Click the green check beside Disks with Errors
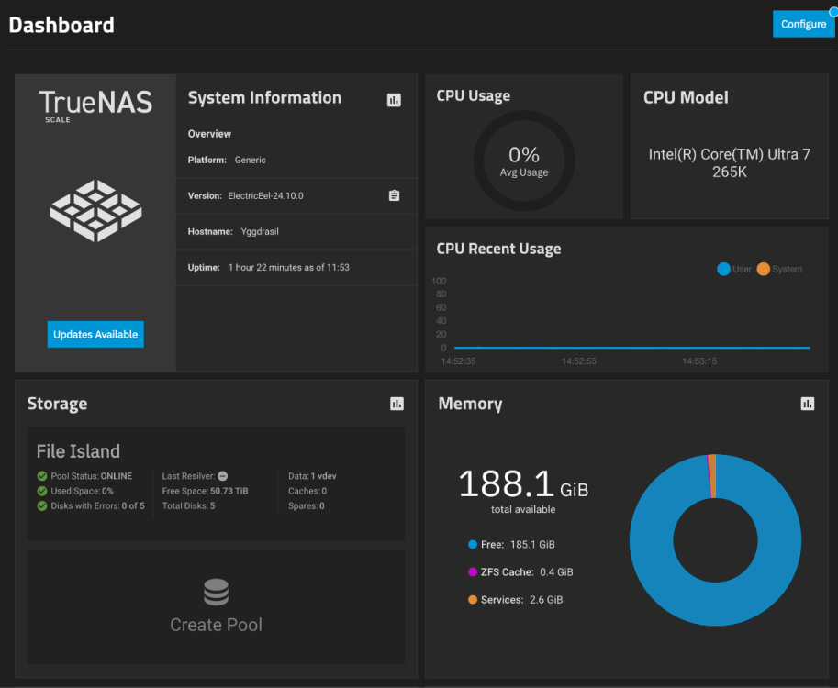 (42, 505)
